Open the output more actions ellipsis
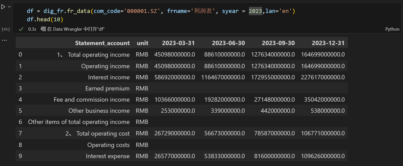 click(x=5, y=40)
